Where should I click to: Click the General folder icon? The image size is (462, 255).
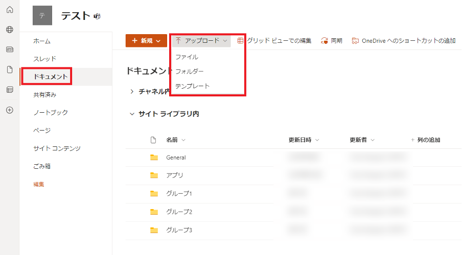coord(154,158)
